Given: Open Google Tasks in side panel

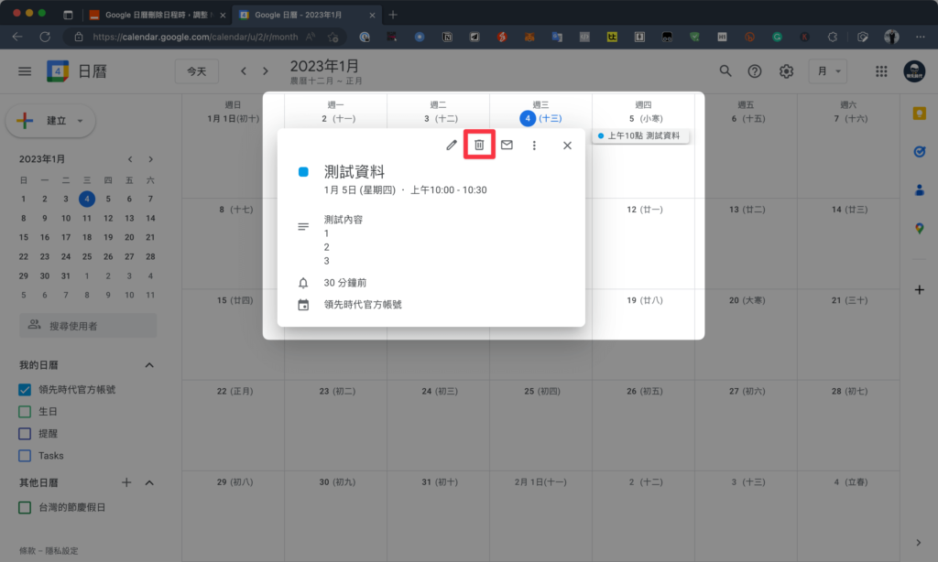Looking at the screenshot, I should pyautogui.click(x=920, y=152).
